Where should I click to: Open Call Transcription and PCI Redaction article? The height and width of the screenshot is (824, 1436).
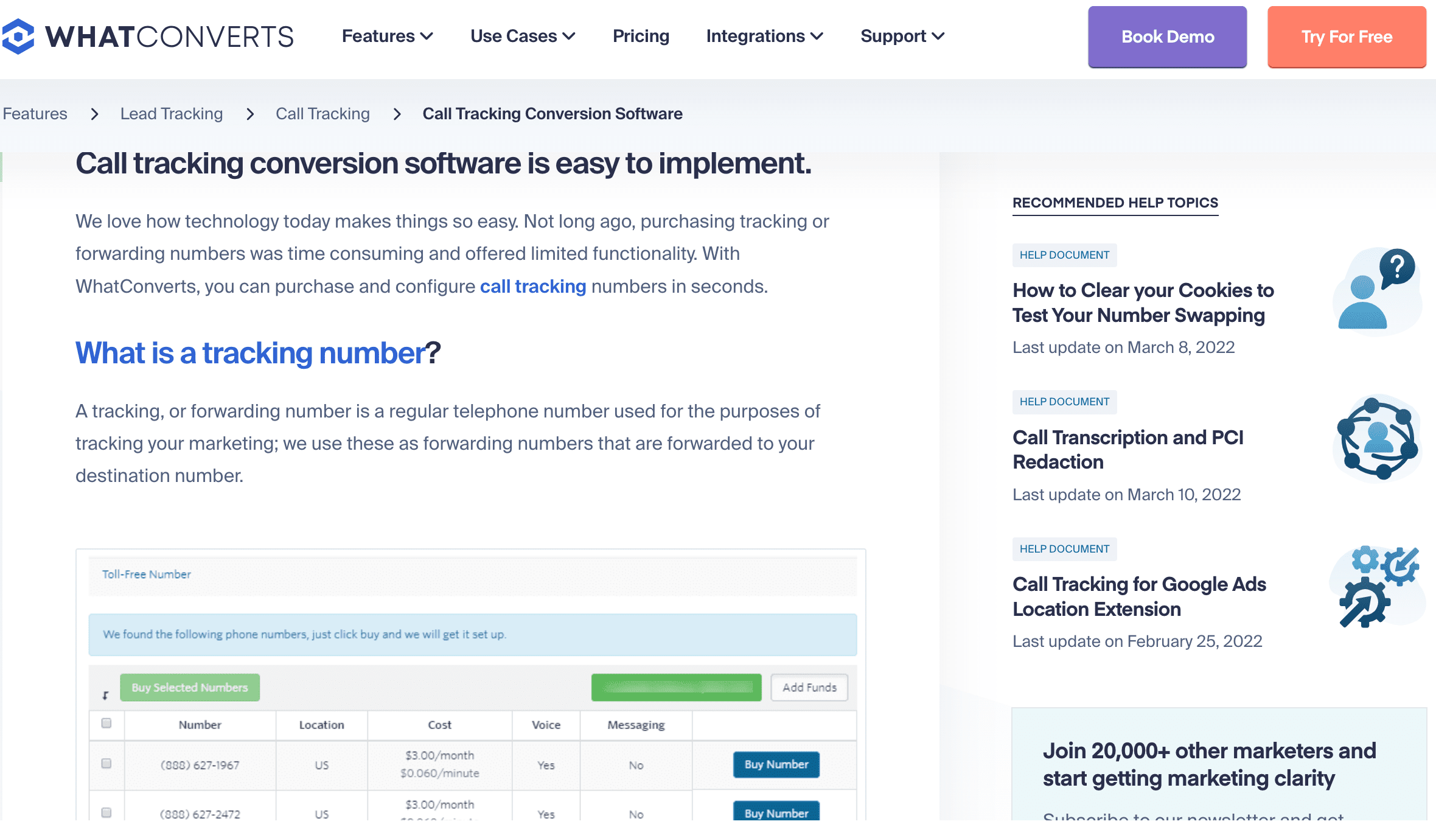point(1128,450)
